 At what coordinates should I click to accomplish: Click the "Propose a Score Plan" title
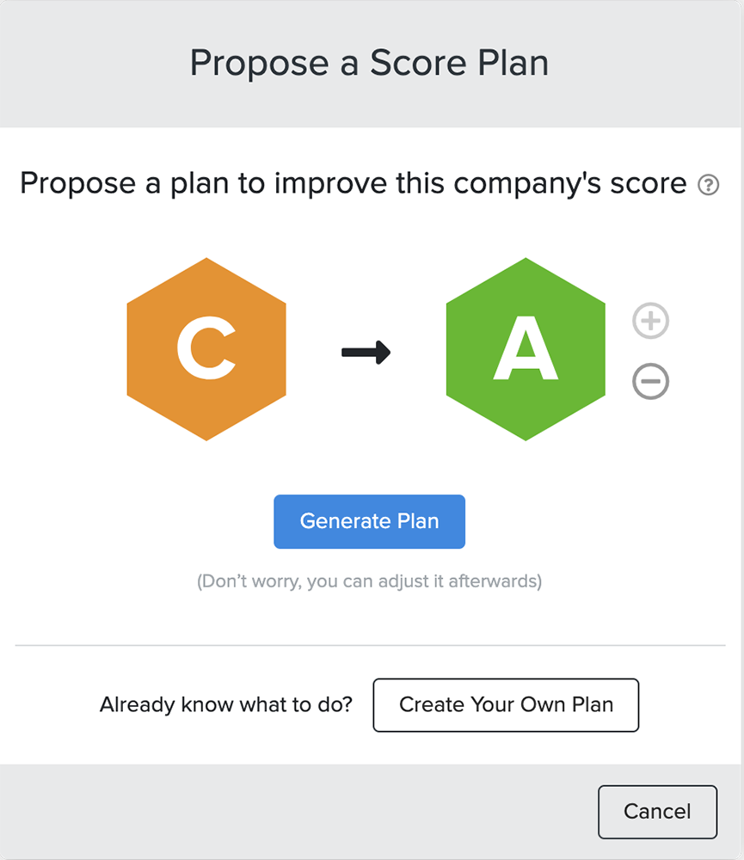click(369, 64)
